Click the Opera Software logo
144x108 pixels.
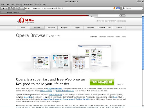point(26,21)
